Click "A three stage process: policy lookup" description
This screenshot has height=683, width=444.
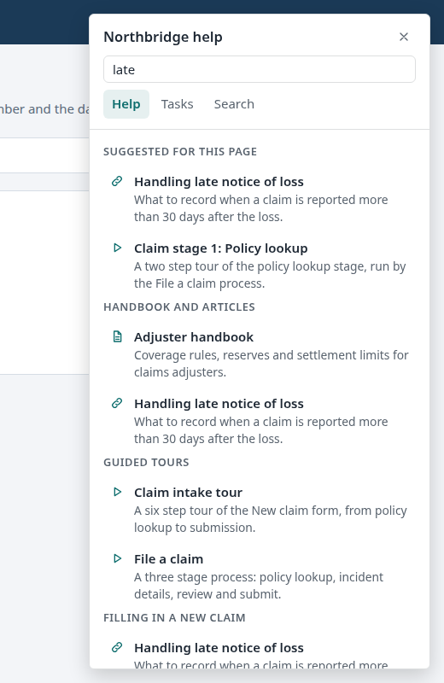[259, 586]
